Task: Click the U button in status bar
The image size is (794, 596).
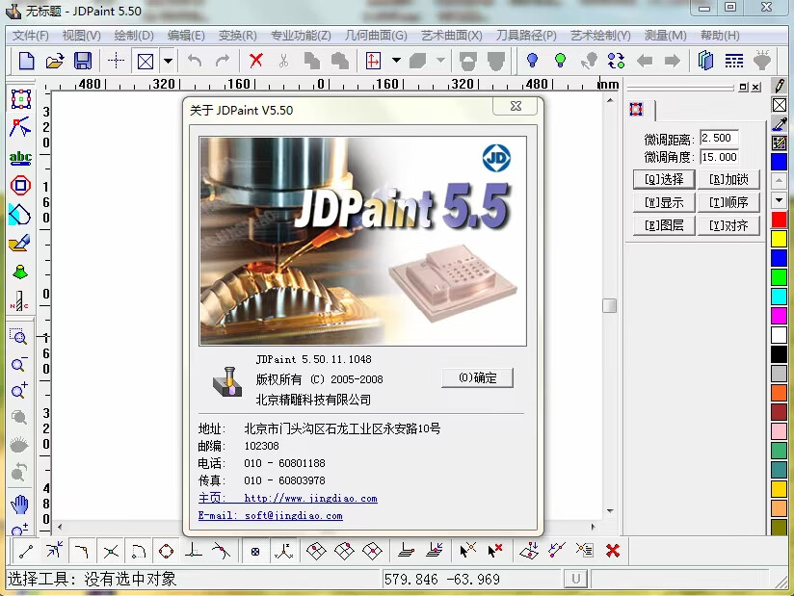Action: point(575,579)
